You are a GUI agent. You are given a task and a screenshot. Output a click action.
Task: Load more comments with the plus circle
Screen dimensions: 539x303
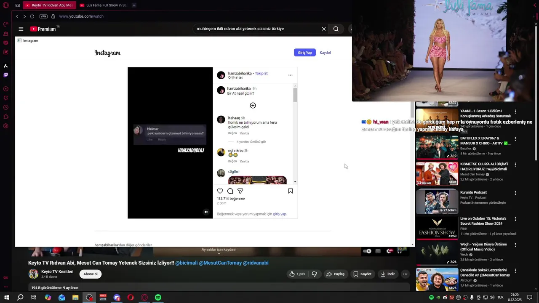point(253,105)
